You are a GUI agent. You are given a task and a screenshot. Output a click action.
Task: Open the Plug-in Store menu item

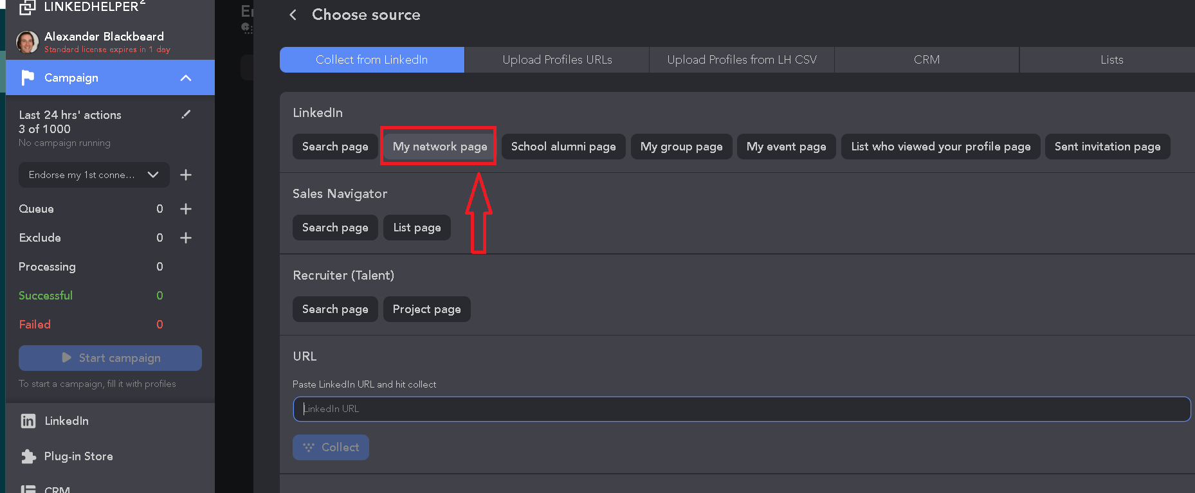[x=78, y=456]
